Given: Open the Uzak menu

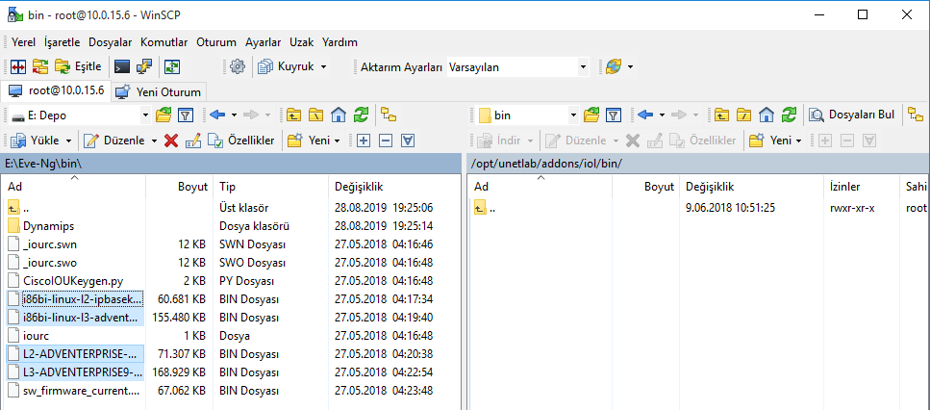Looking at the screenshot, I should click(302, 42).
